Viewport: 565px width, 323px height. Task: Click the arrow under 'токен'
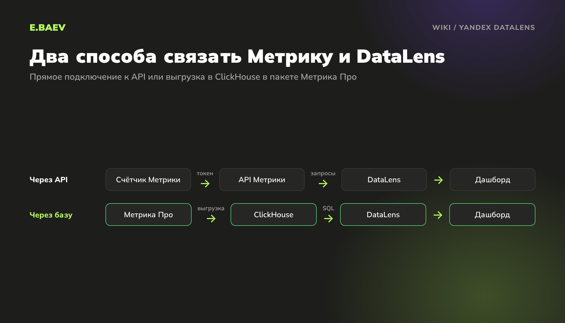click(205, 184)
